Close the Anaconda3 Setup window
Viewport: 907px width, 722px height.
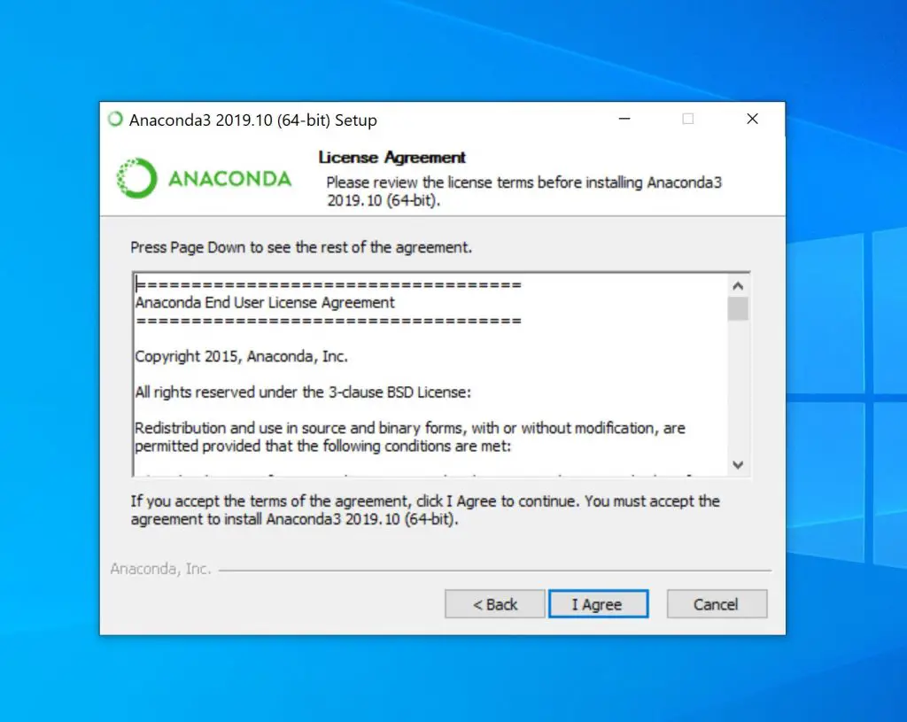pyautogui.click(x=752, y=120)
